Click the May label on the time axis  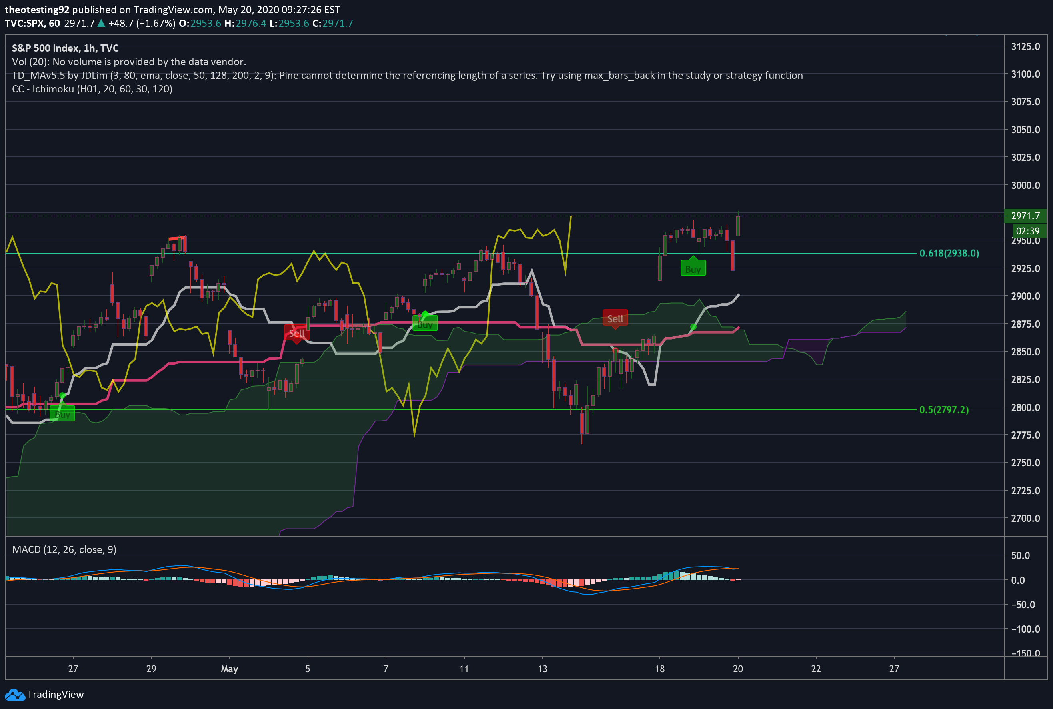point(229,669)
